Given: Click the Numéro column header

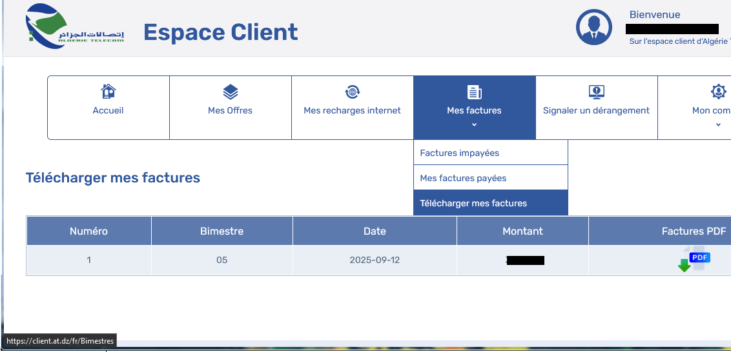Looking at the screenshot, I should click(88, 231).
